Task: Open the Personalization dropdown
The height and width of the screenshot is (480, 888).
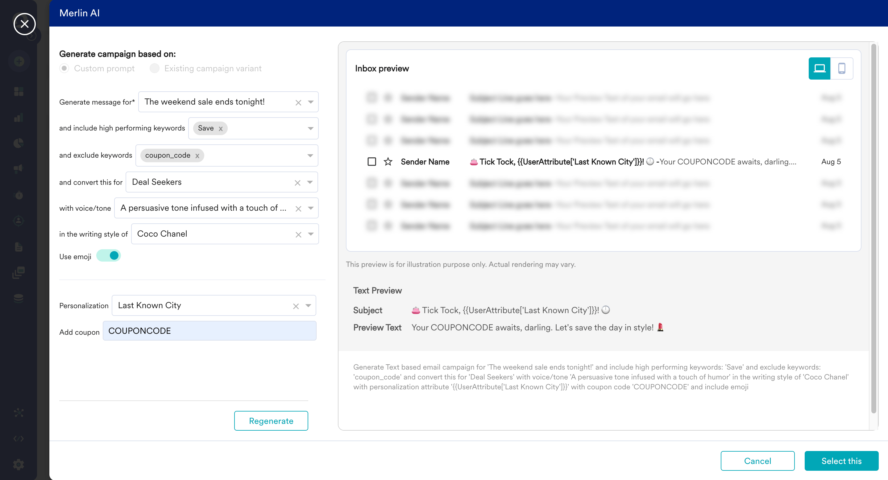Action: [308, 306]
